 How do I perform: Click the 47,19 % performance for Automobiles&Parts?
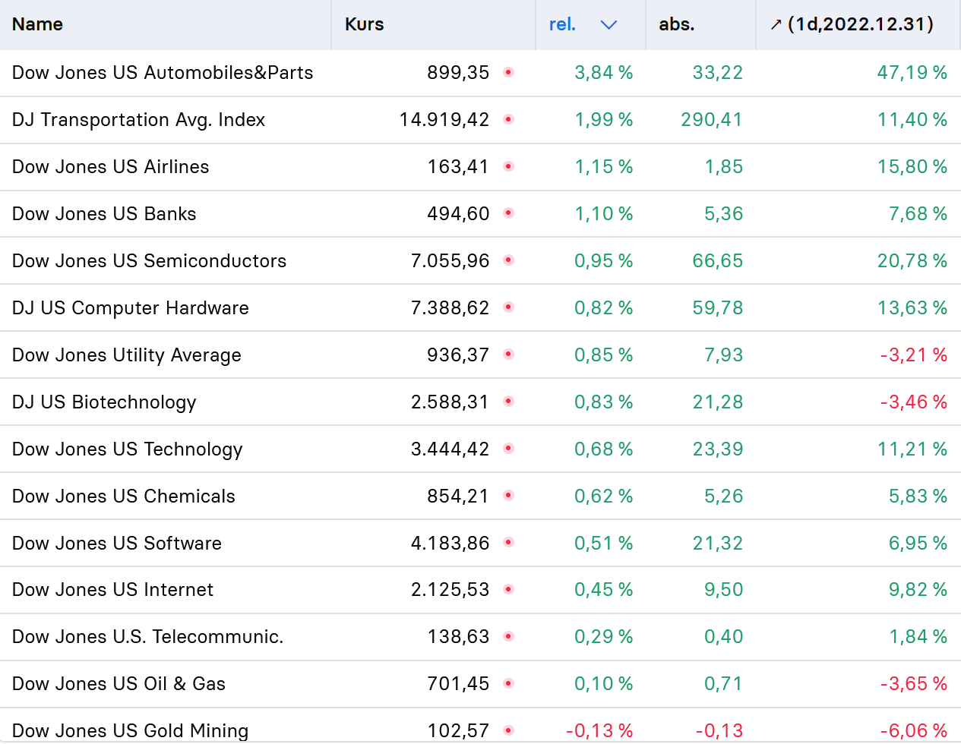click(912, 72)
